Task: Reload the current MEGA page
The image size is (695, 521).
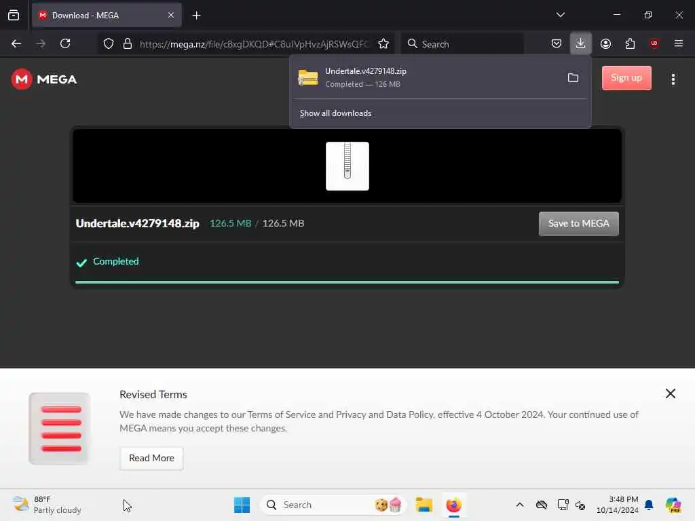Action: point(65,43)
